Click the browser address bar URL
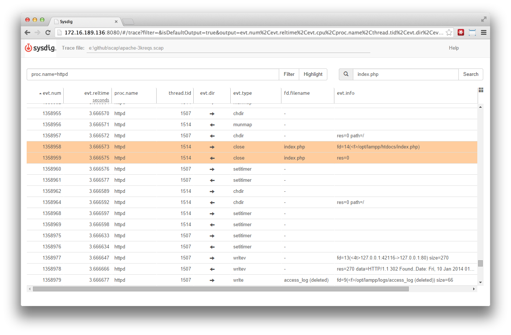 [254, 33]
